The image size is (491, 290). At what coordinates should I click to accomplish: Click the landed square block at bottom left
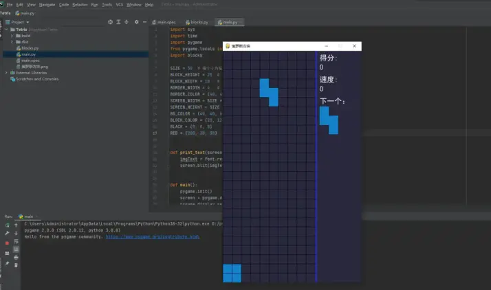click(x=232, y=273)
